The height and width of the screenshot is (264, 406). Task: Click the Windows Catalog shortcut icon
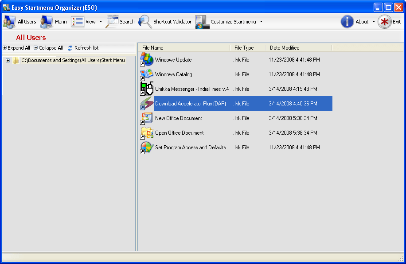click(x=147, y=74)
